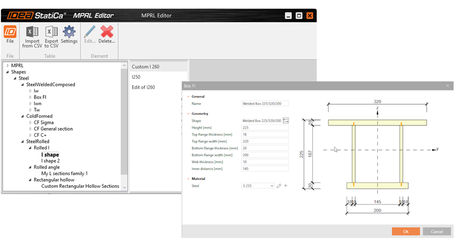Open the File menu icon
The image size is (457, 249).
point(10,33)
